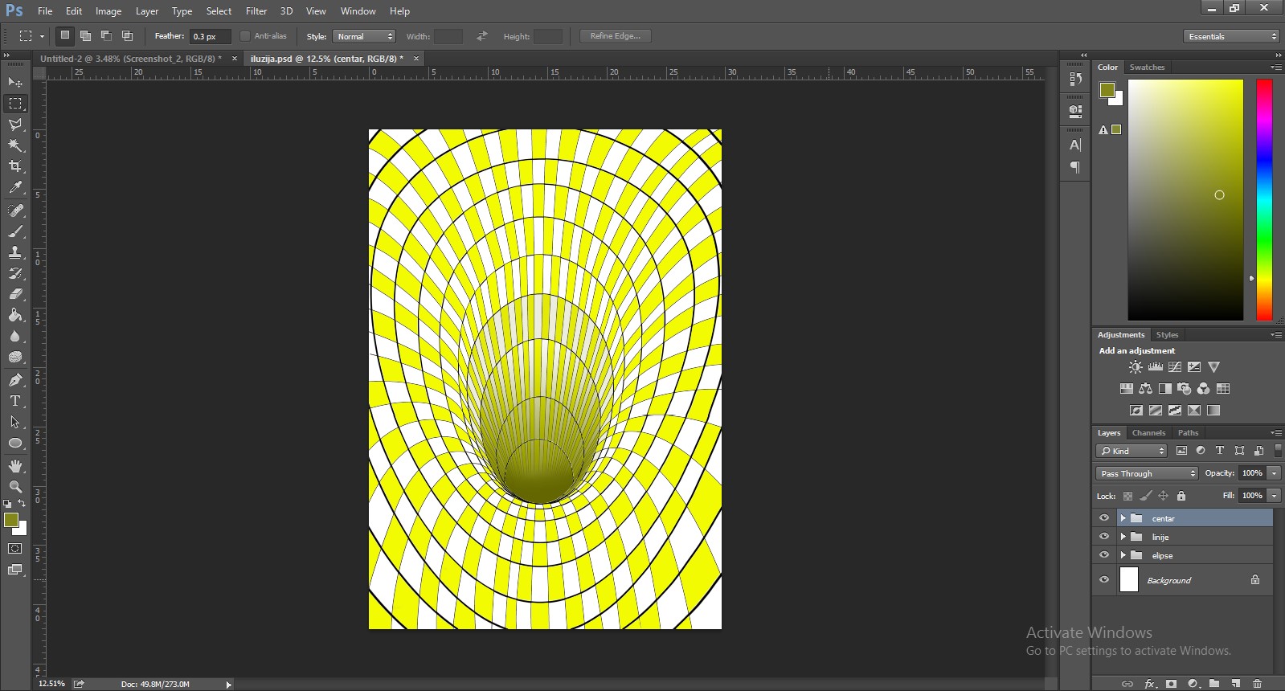Choose New selection mode
The width and height of the screenshot is (1285, 691).
tap(65, 35)
